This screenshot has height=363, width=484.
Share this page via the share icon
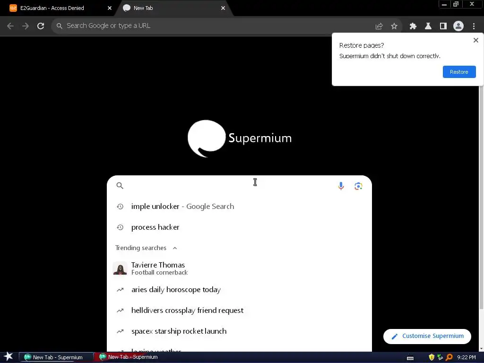click(379, 26)
